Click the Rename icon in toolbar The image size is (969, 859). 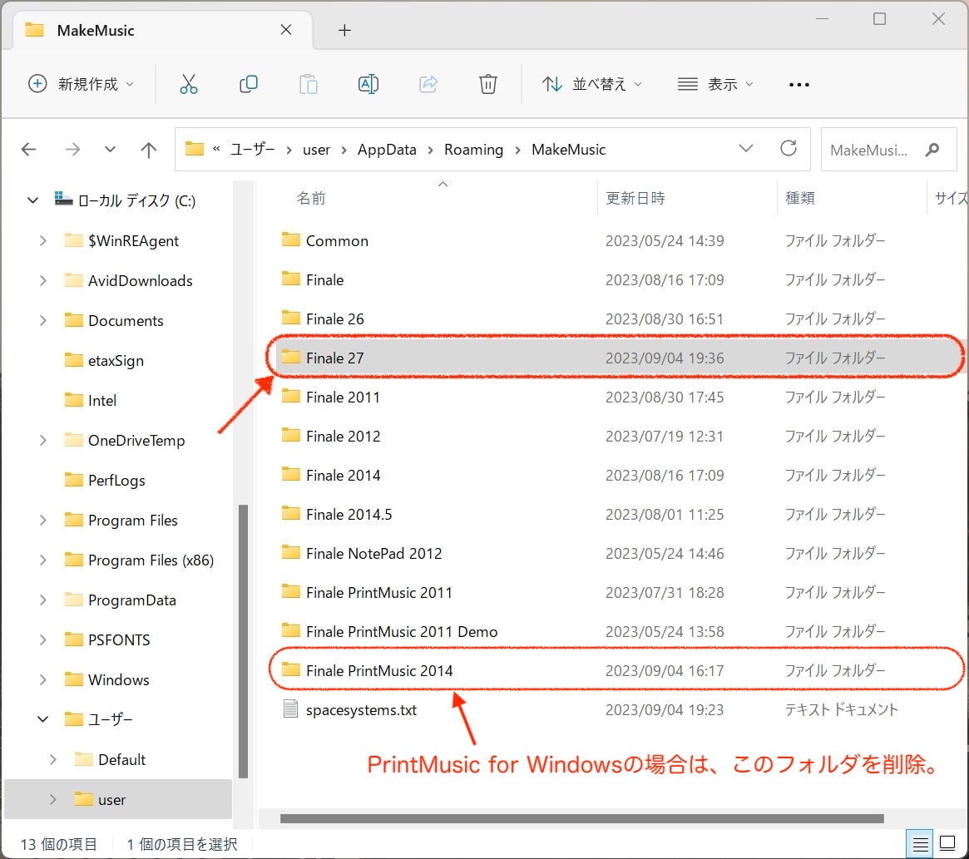(x=368, y=84)
